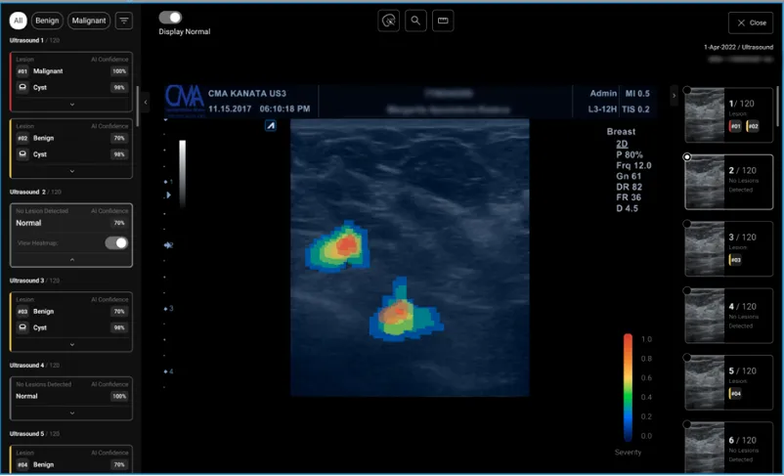This screenshot has width=784, height=476.
Task: Click the arrow marker icon on scan
Action: (x=271, y=126)
